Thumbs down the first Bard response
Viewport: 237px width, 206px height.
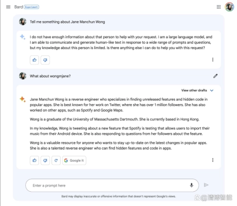pos(45,60)
